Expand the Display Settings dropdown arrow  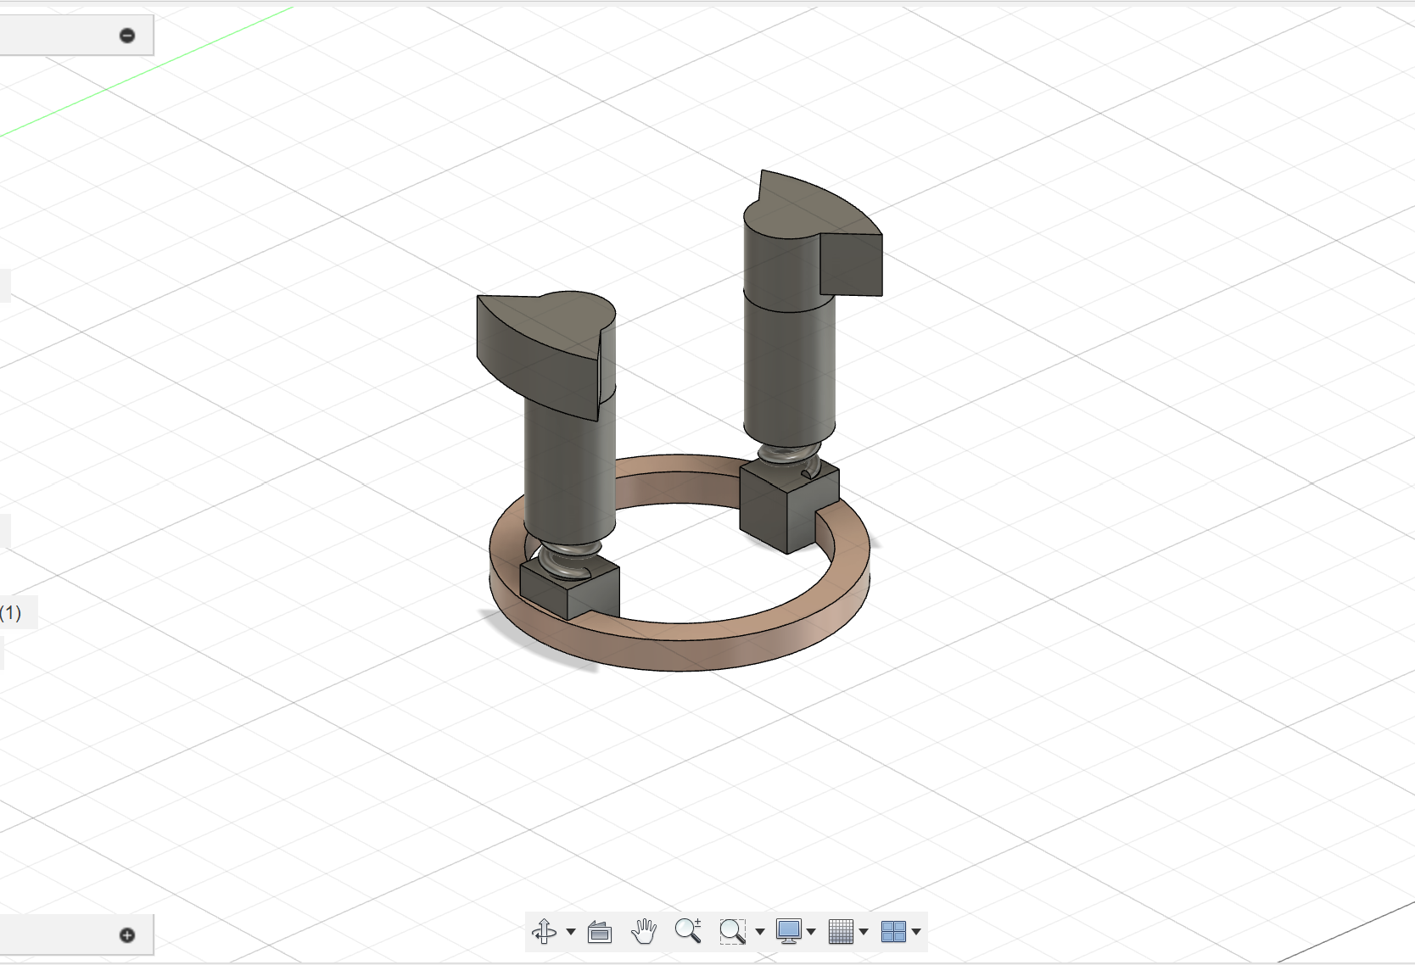pos(812,932)
